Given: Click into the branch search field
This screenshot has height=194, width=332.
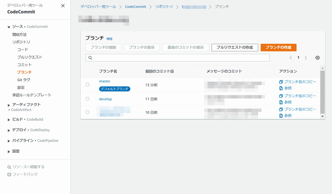Looking at the screenshot, I should [x=178, y=58].
